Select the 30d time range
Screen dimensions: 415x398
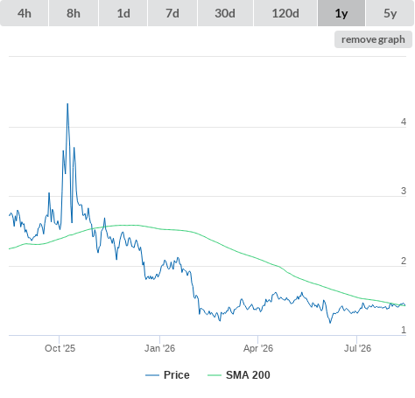click(225, 13)
